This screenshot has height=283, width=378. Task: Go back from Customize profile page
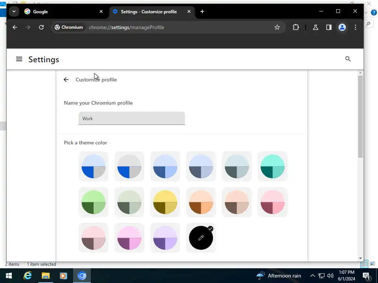click(66, 80)
